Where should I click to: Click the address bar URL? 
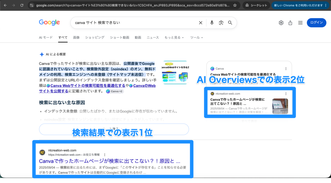point(133,5)
